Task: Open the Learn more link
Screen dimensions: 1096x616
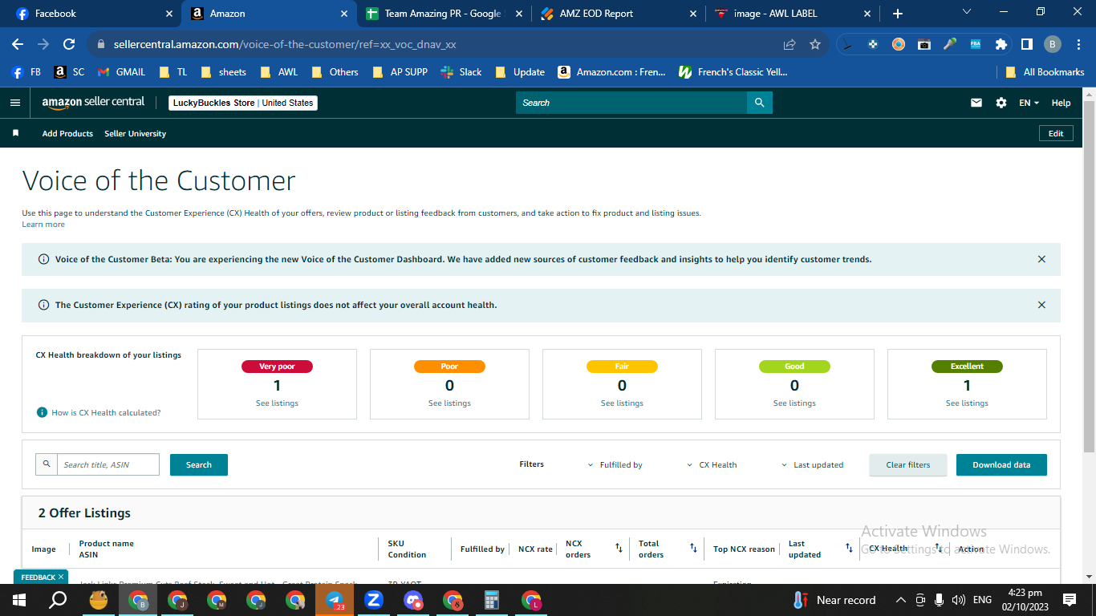Action: click(43, 225)
